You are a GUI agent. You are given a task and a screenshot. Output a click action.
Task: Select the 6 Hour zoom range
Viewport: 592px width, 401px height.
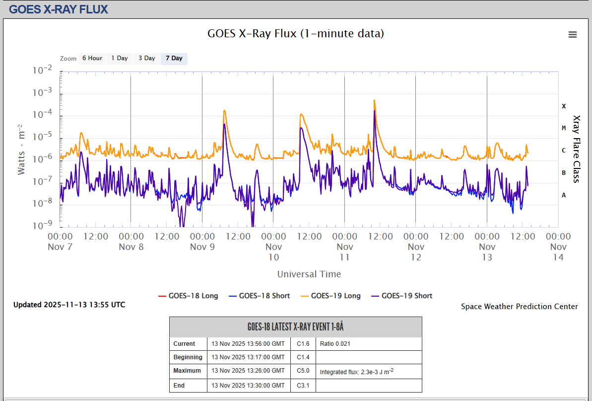pos(92,59)
